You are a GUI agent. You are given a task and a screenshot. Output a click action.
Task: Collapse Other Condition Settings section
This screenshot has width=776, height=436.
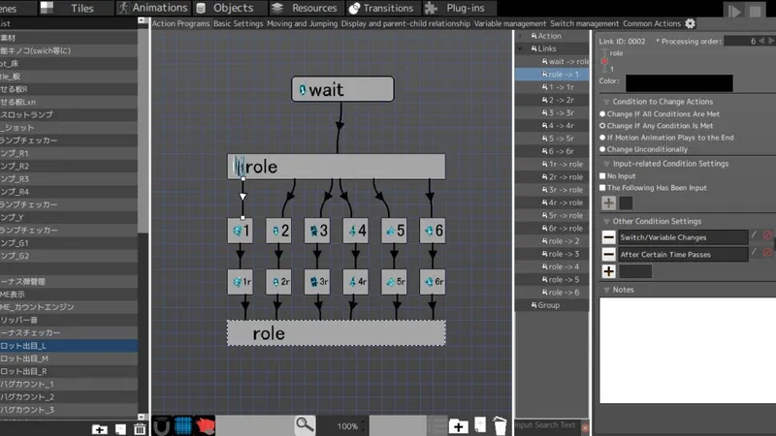click(606, 221)
